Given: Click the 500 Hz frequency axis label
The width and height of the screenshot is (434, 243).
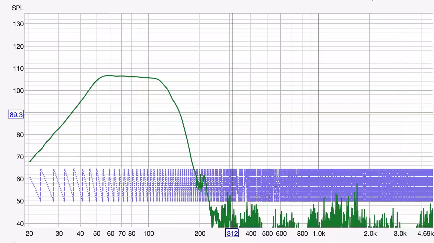Looking at the screenshot, I should [267, 234].
